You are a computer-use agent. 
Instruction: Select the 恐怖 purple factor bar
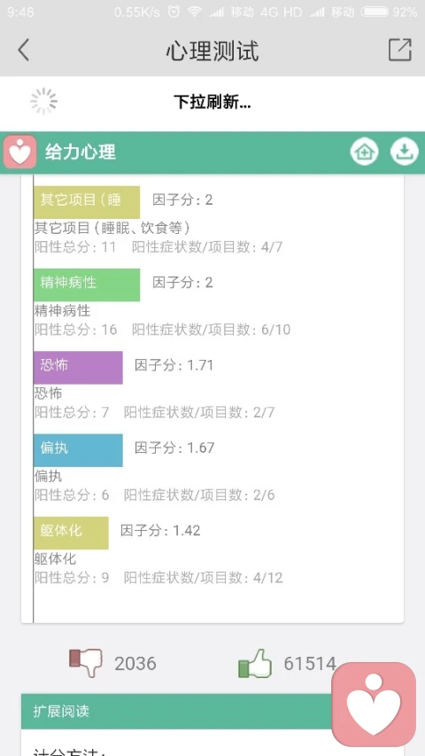point(78,368)
